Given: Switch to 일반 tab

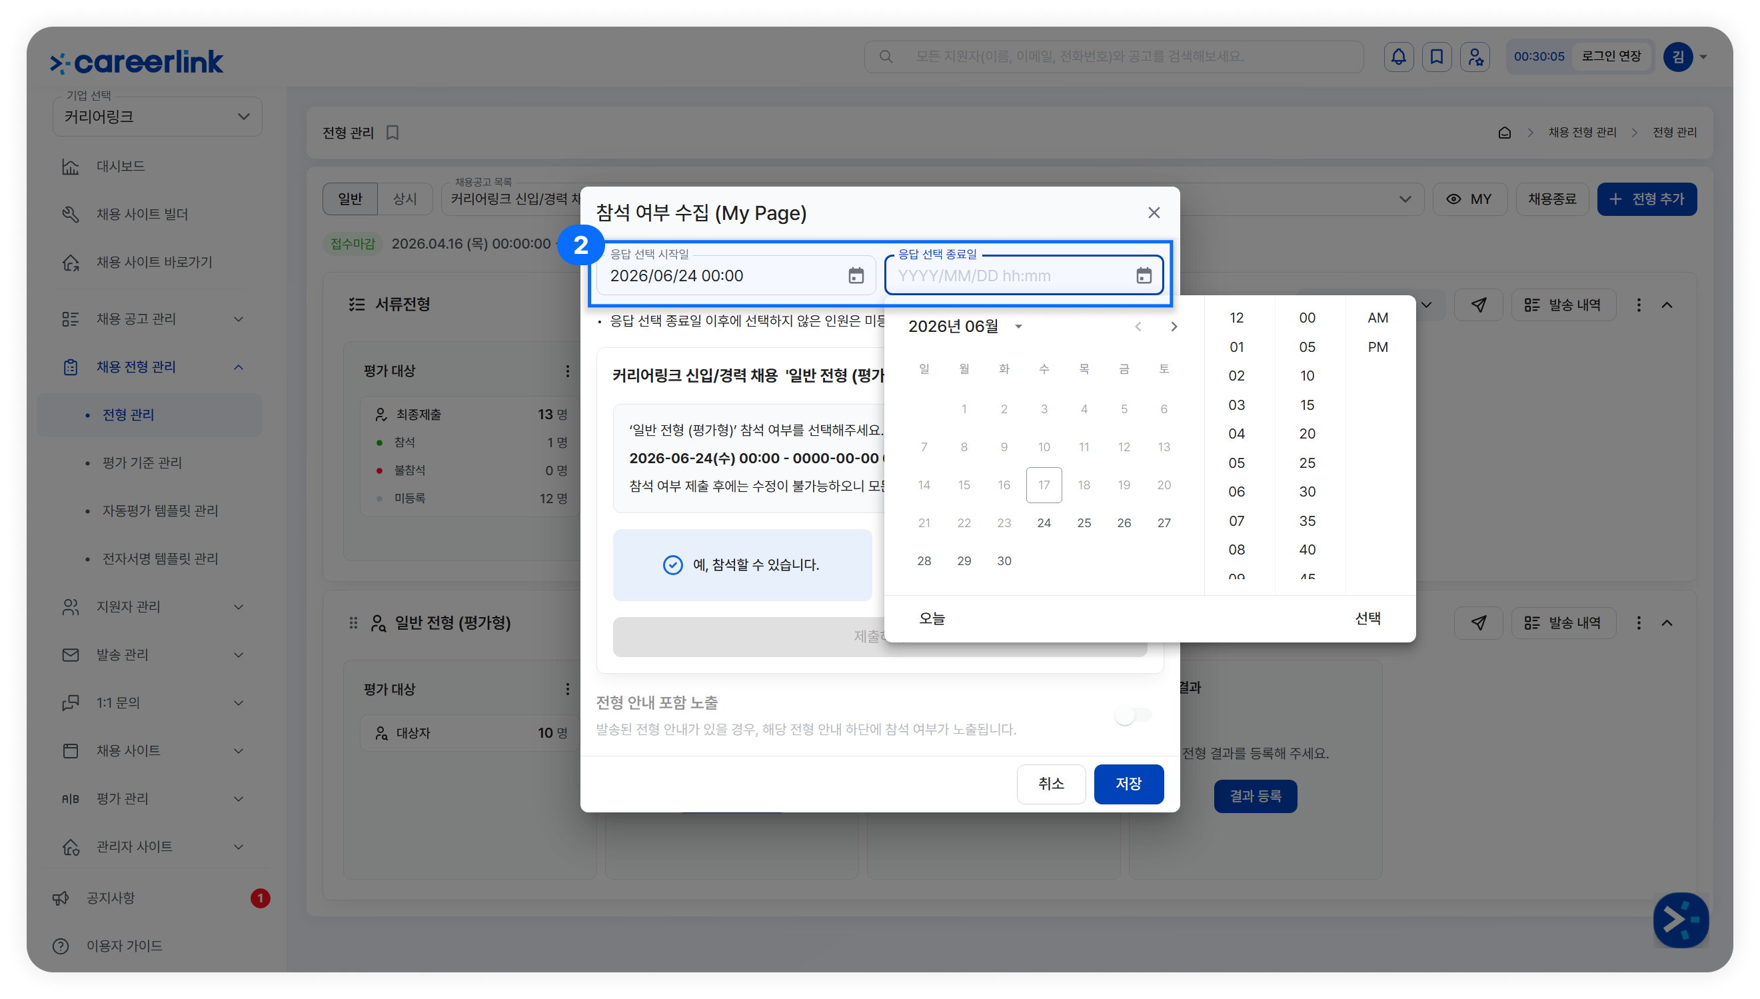Looking at the screenshot, I should (350, 199).
